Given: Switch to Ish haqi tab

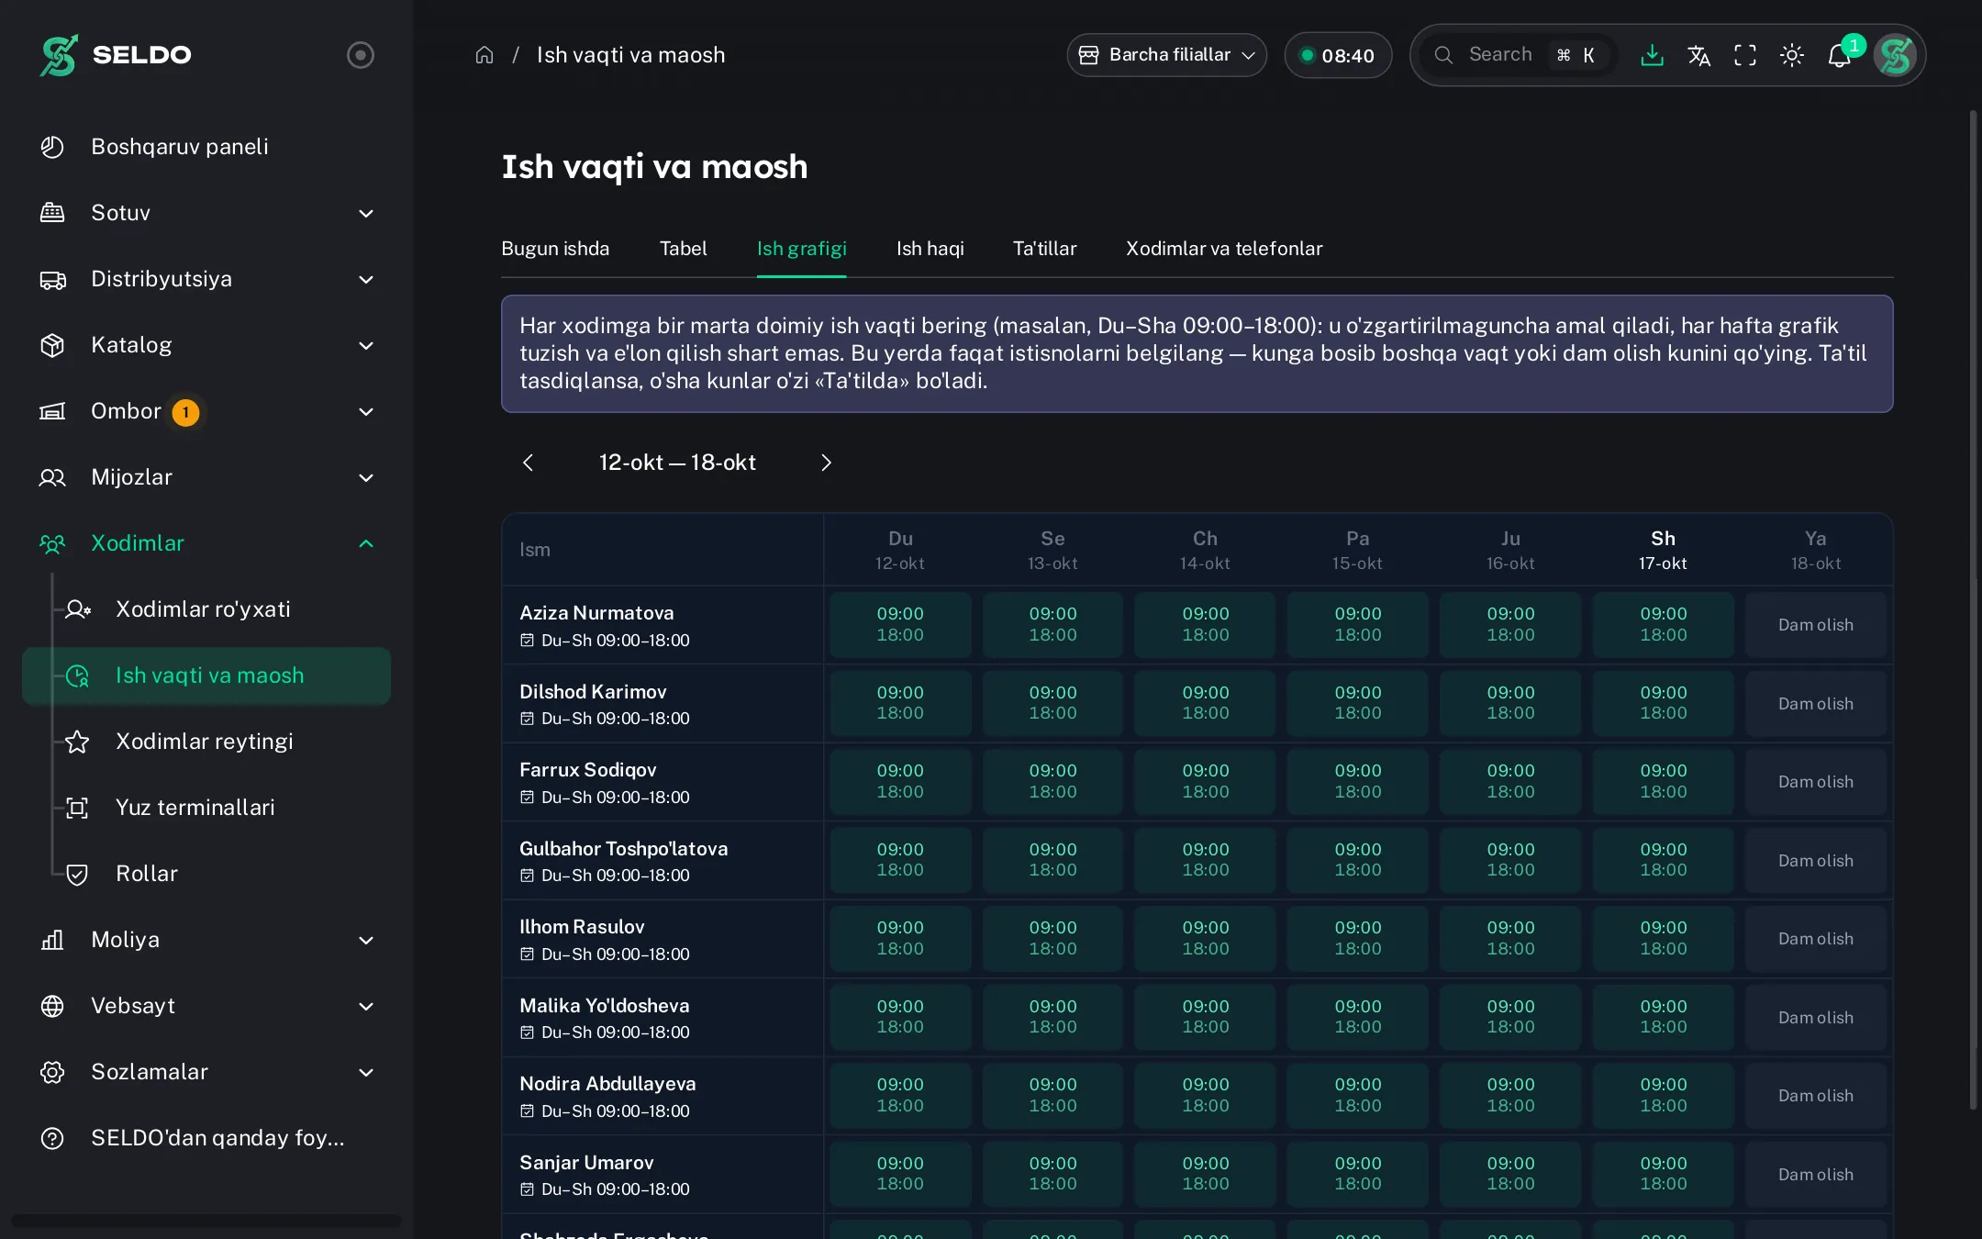Looking at the screenshot, I should tap(930, 249).
